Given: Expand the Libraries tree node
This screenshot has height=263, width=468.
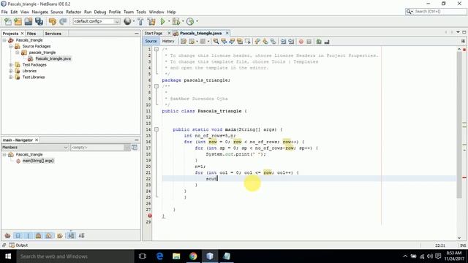Looking at the screenshot, I should (x=11, y=71).
